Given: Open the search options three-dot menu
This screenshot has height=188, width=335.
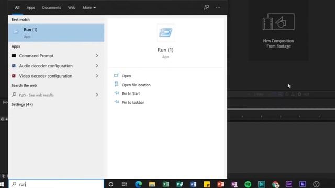Looking at the screenshot, I should (x=218, y=7).
